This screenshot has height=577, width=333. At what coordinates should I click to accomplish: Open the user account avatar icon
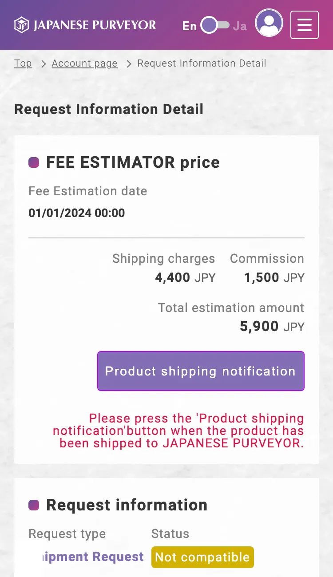point(269,23)
